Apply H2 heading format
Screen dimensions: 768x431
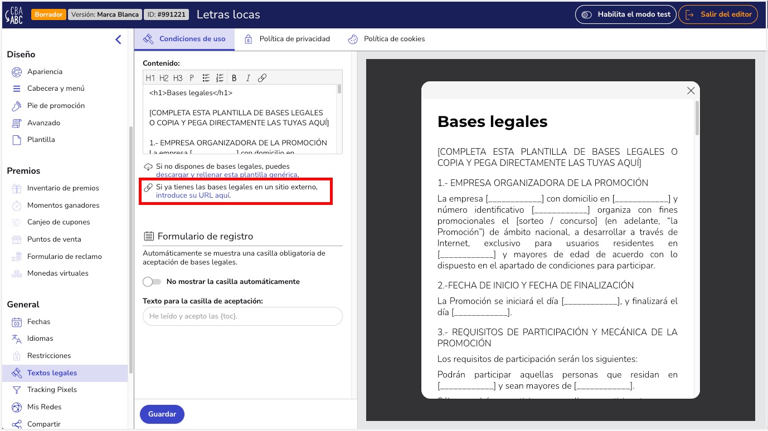point(164,78)
